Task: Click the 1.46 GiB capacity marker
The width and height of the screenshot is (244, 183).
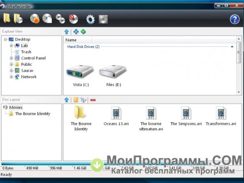Action: 80,168
